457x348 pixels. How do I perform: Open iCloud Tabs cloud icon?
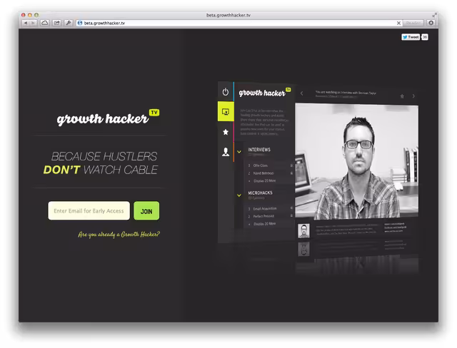point(44,23)
